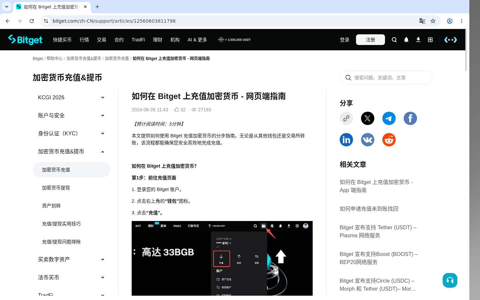Collapse 加密货币充值&提币 section

point(71,151)
